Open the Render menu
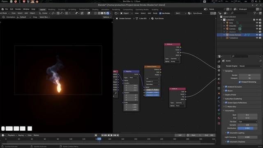The width and height of the screenshot is (263, 148). (x=18, y=9)
